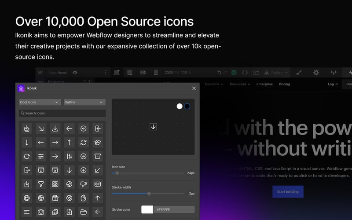Click the Start building button
This screenshot has width=352, height=220.
[288, 191]
